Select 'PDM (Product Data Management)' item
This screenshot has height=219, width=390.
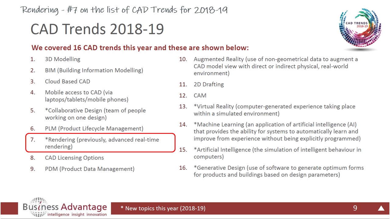tap(90, 169)
